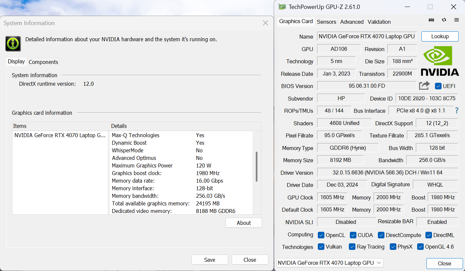Click the GPU-Z title bar app icon
Image resolution: width=465 pixels, height=271 pixels.
click(282, 7)
